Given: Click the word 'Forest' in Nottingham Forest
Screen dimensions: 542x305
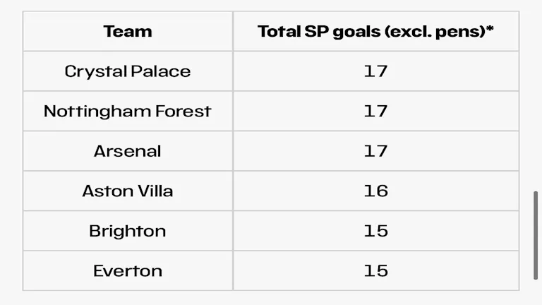Looking at the screenshot, I should pyautogui.click(x=183, y=111).
